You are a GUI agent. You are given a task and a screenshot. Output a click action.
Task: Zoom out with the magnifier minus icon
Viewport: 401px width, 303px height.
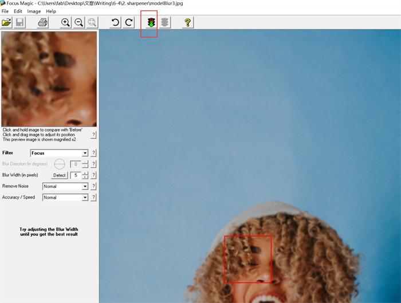coord(79,22)
